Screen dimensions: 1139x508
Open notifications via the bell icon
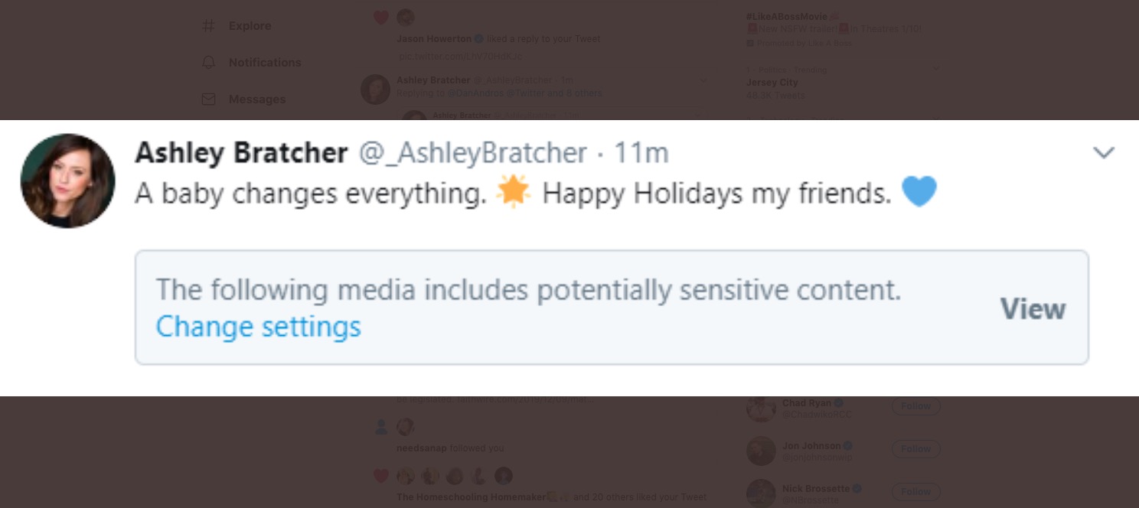[x=208, y=62]
